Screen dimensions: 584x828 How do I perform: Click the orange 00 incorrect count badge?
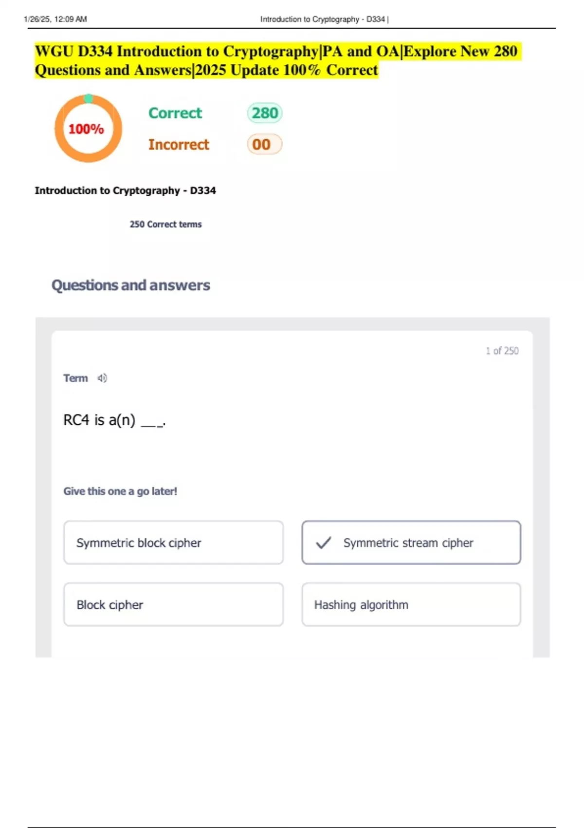point(264,145)
